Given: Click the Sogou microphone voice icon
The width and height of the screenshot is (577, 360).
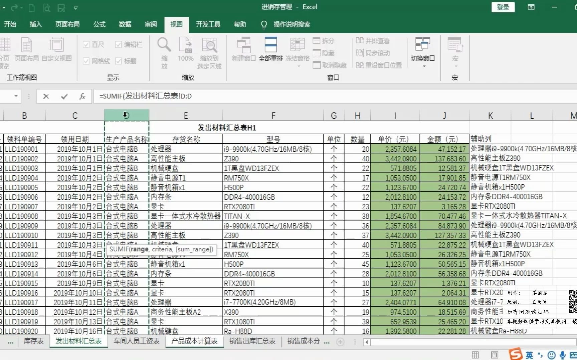Looking at the screenshot, I should [563, 355].
